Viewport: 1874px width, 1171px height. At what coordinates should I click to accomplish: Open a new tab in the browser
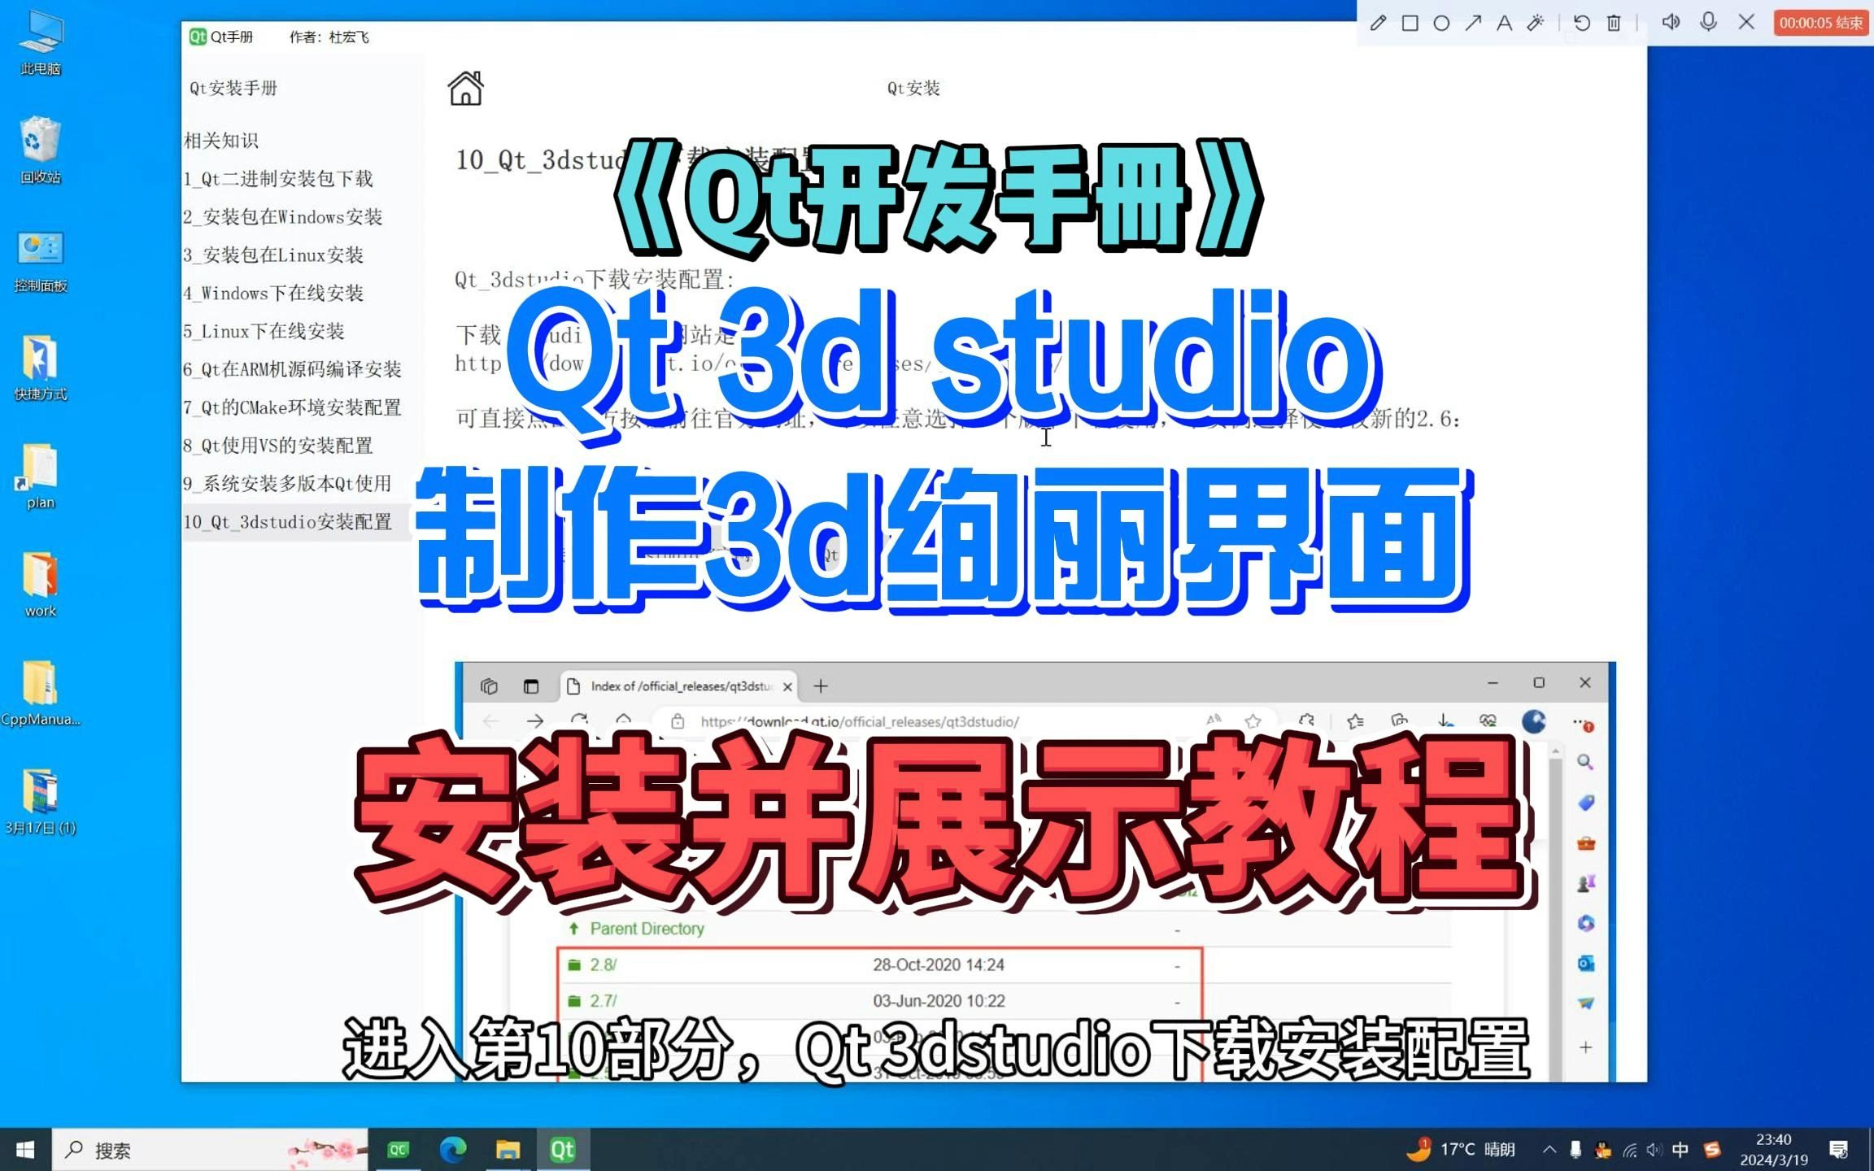point(821,686)
